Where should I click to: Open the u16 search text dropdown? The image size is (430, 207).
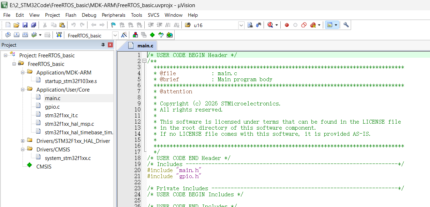click(241, 25)
